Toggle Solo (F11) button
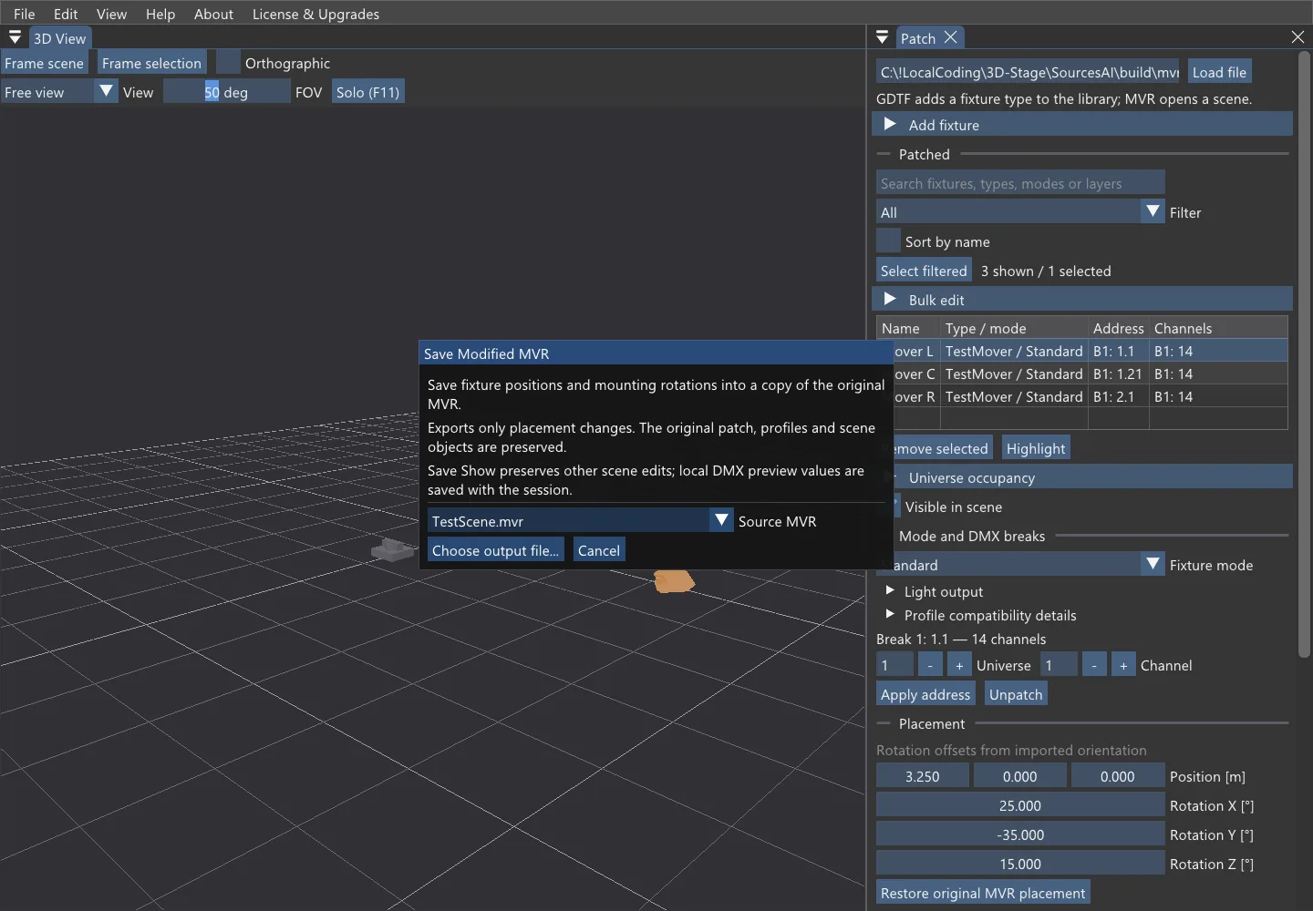 (367, 92)
